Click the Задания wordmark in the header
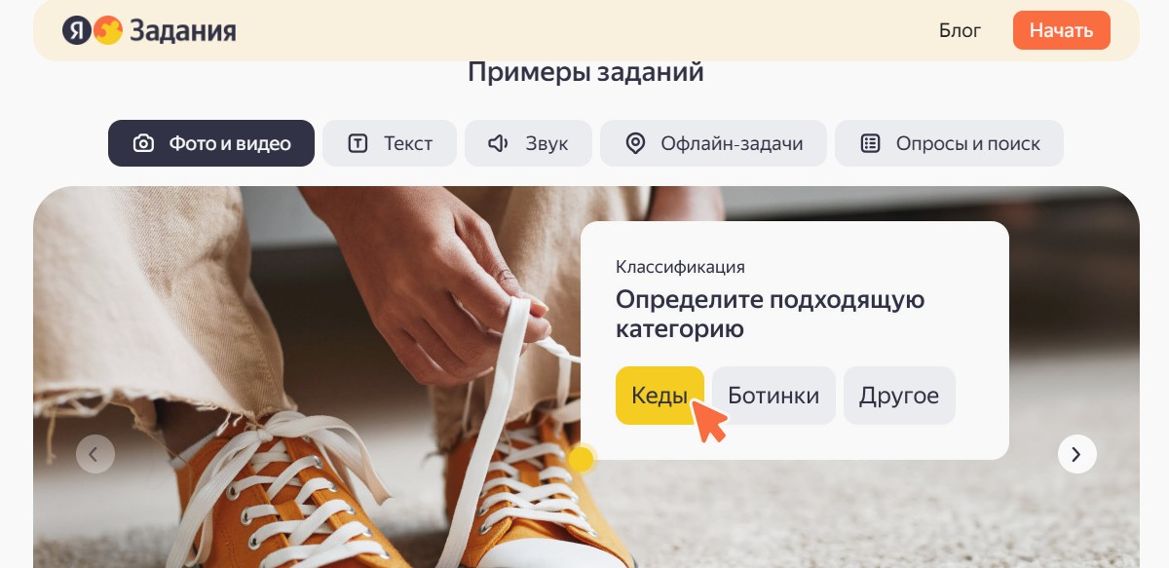 click(182, 31)
